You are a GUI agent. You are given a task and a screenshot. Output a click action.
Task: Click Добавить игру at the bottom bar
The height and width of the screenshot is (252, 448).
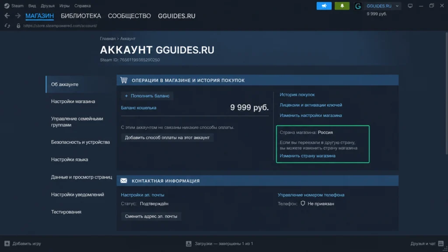pos(27,243)
